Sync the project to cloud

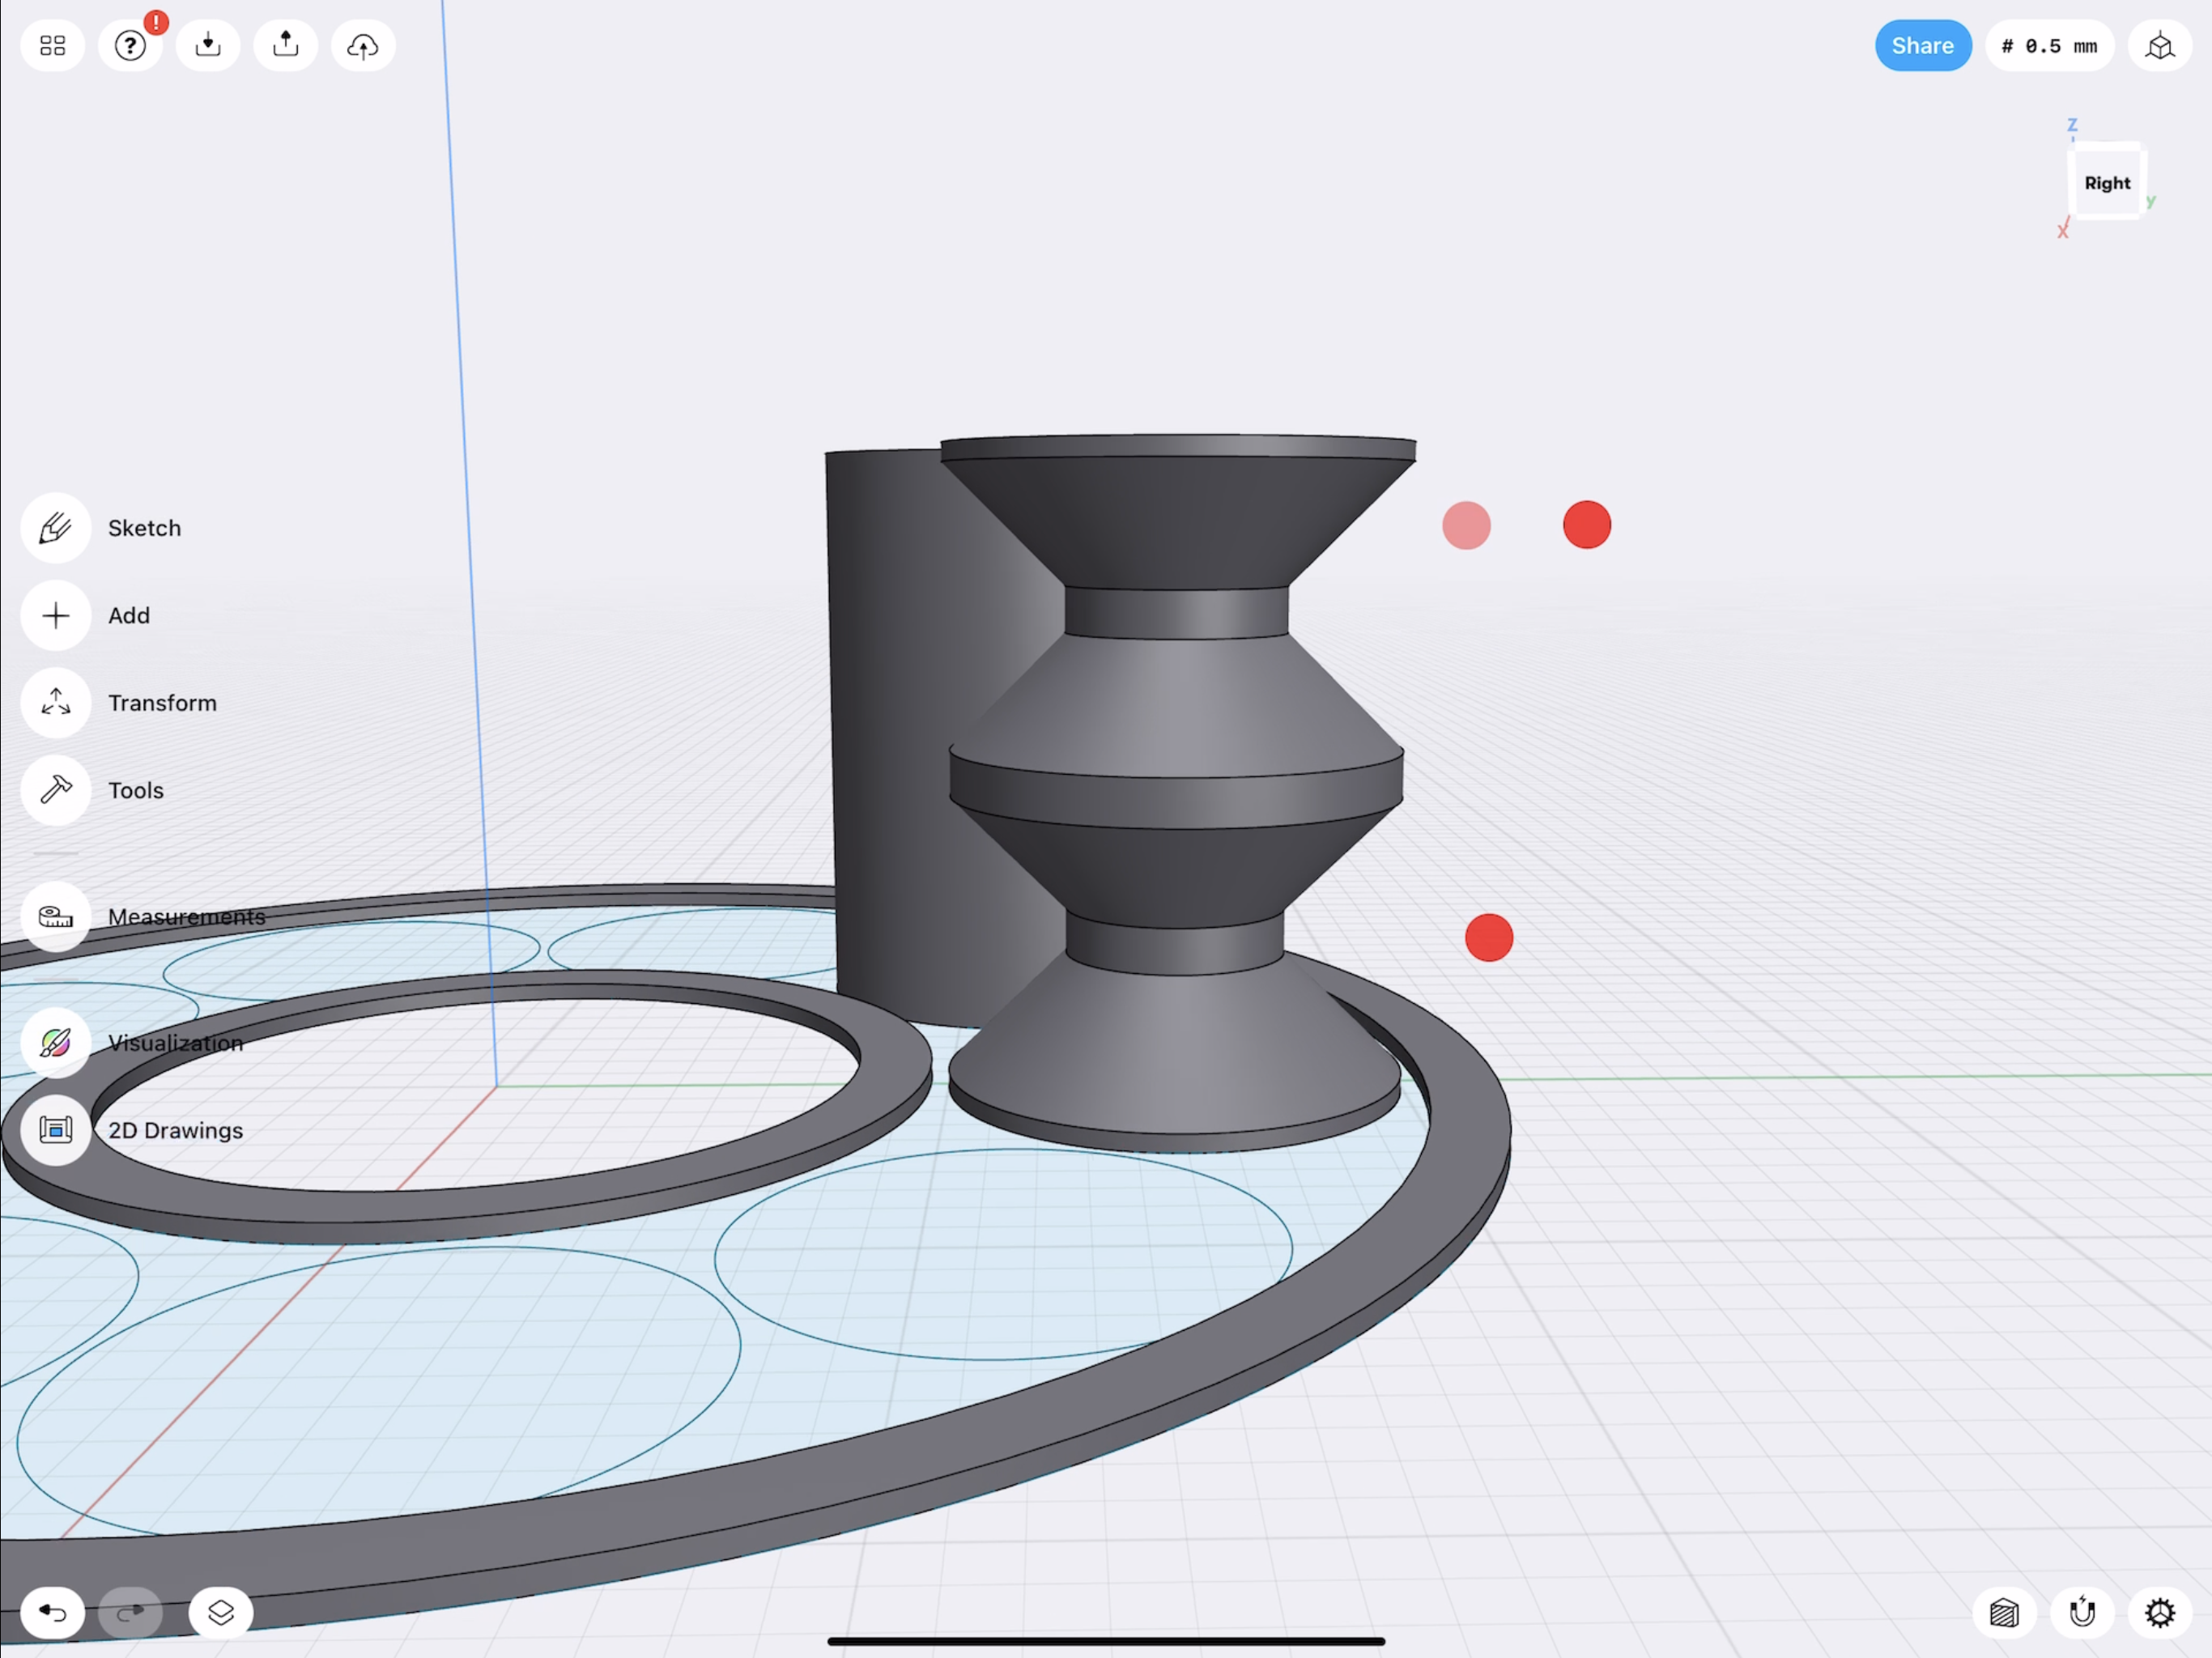coord(362,45)
